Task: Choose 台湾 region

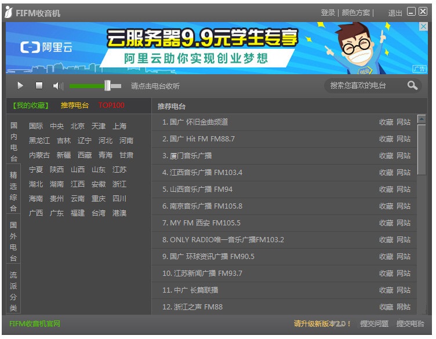Action: 99,213
